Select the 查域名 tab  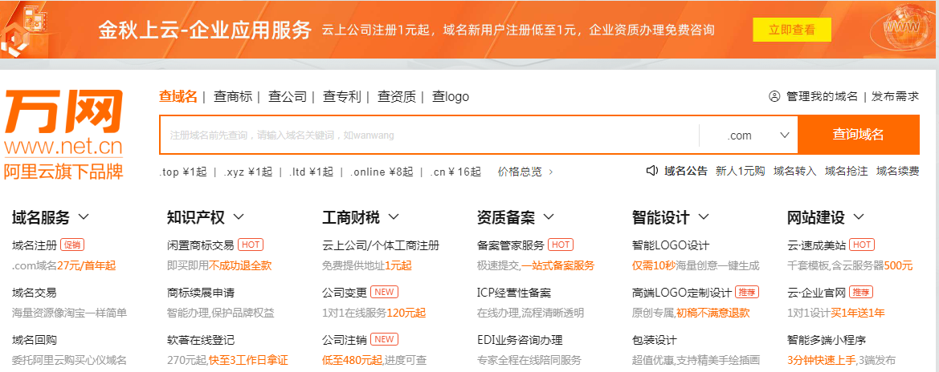pyautogui.click(x=178, y=96)
